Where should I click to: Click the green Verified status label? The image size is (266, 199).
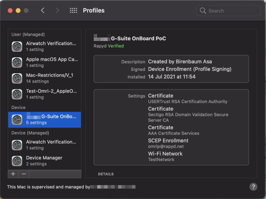116,46
